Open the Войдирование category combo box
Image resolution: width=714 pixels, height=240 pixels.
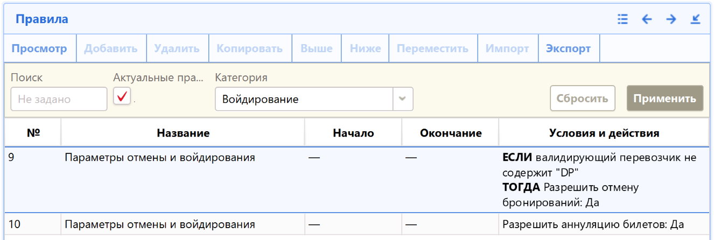coord(304,99)
